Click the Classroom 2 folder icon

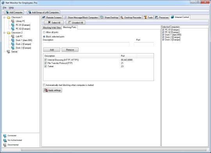coord(9,33)
